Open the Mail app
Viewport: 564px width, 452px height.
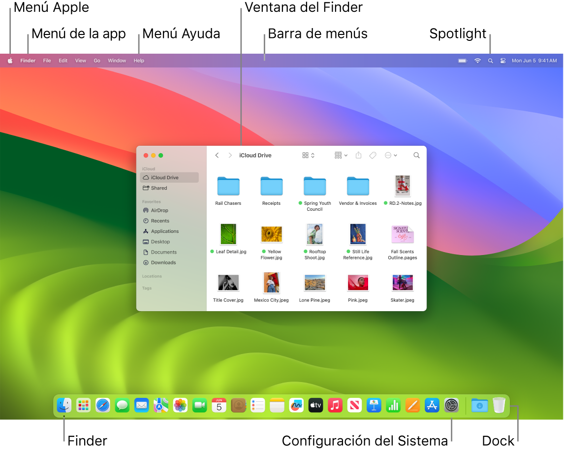[x=141, y=405]
